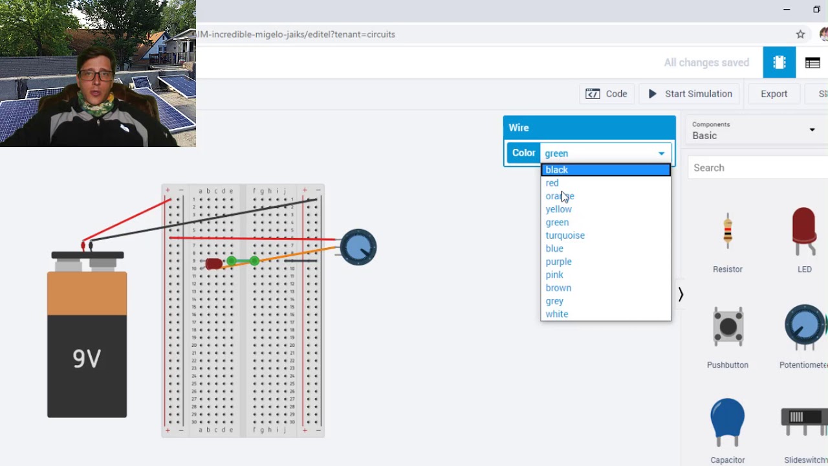
Task: Select white wire color option
Action: [x=605, y=314]
